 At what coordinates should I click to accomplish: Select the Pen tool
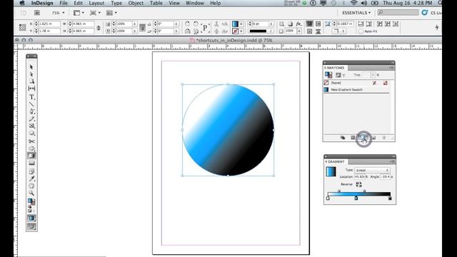tap(31, 111)
